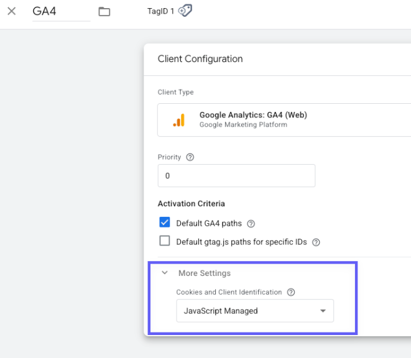Close the GA4 client editor
The width and height of the screenshot is (411, 358).
click(x=12, y=11)
